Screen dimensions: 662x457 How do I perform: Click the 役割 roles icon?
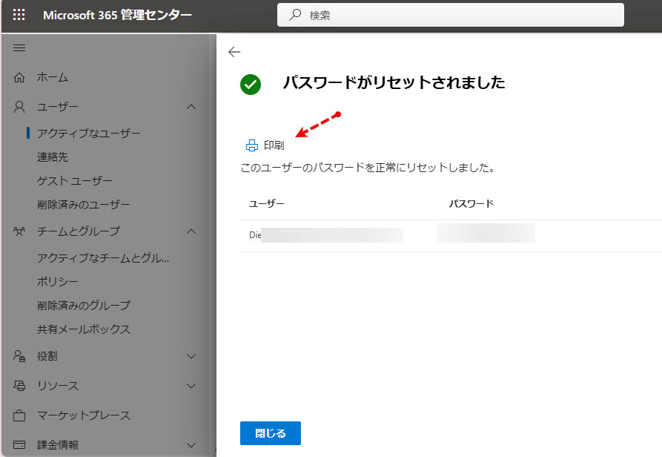click(x=18, y=356)
